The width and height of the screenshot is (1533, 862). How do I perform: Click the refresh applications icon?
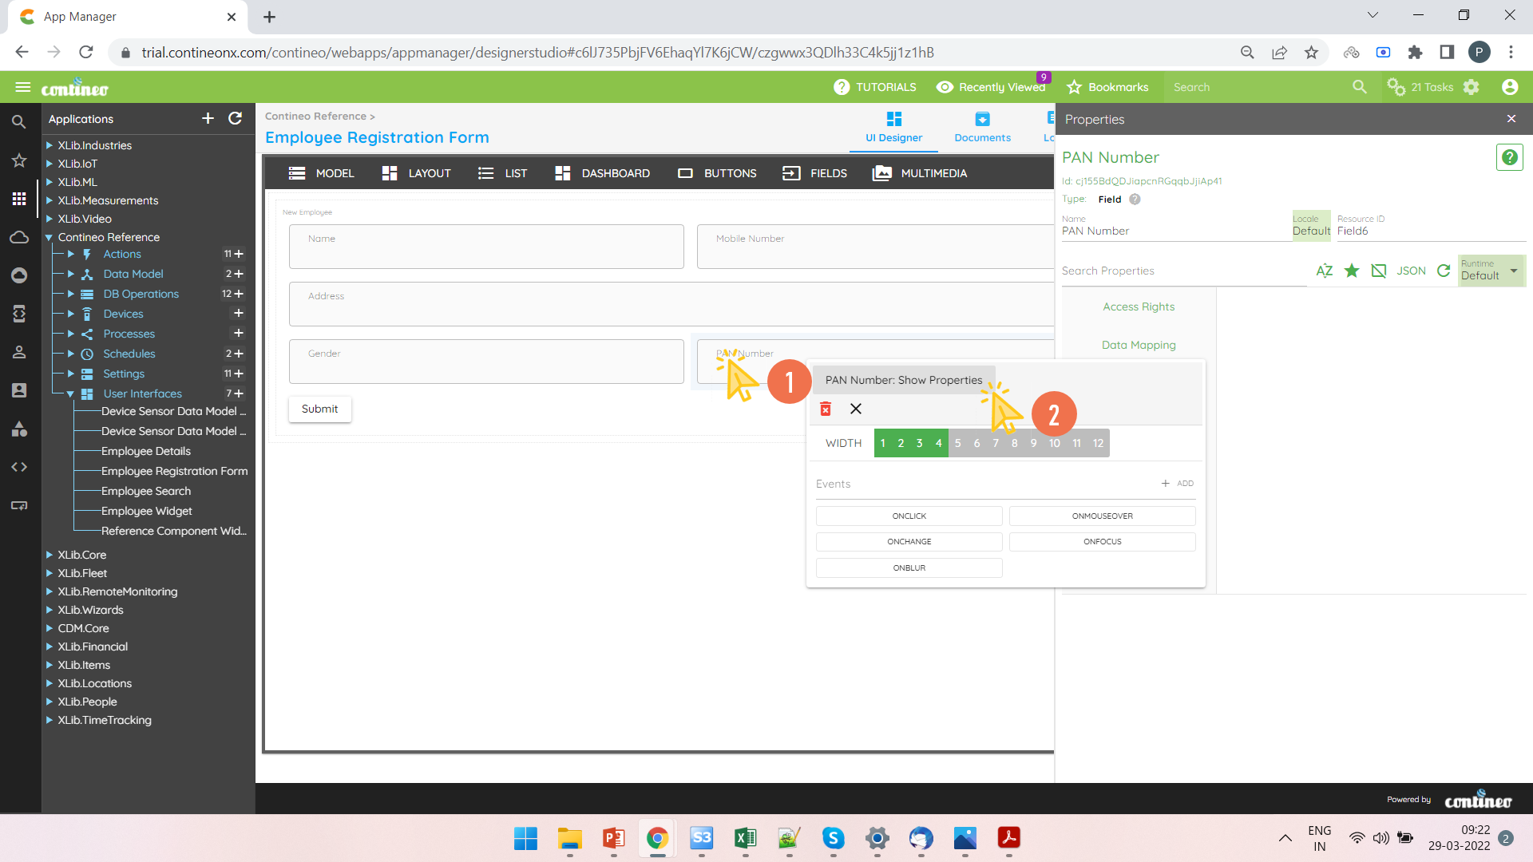coord(235,118)
